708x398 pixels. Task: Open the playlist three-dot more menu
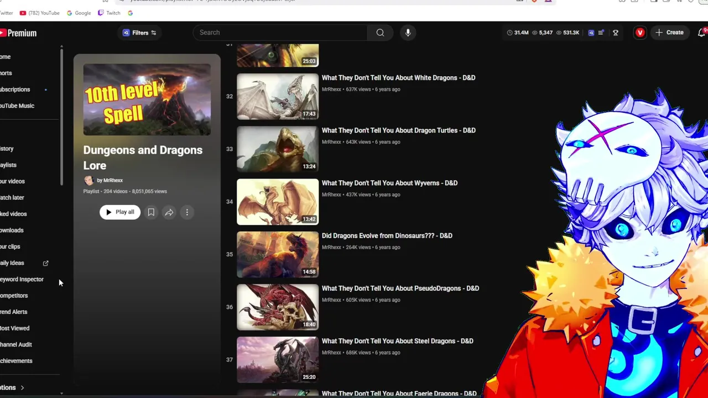(187, 212)
